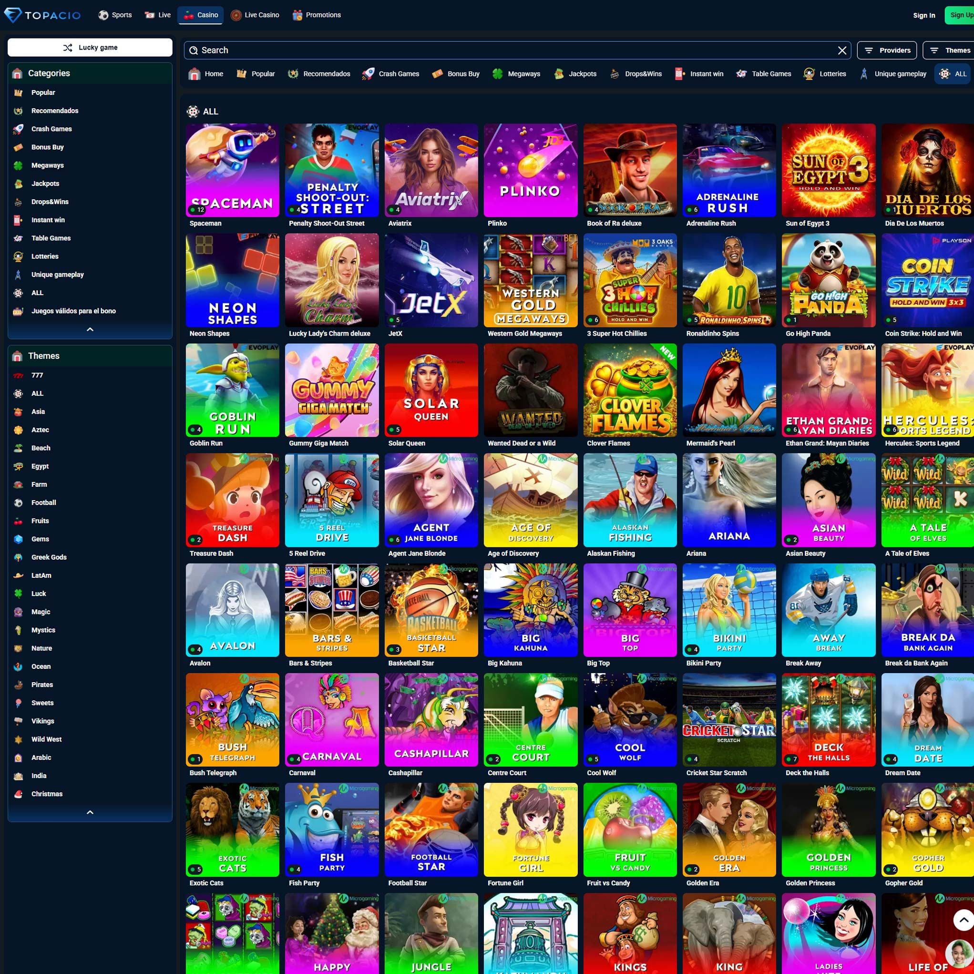Click the Live Casino roulette icon

pyautogui.click(x=236, y=15)
